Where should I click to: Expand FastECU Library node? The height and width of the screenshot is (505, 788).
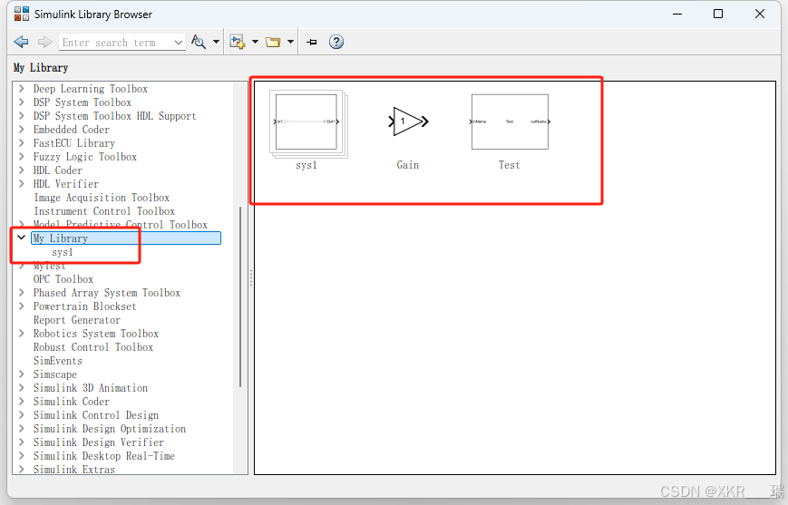[x=21, y=142]
